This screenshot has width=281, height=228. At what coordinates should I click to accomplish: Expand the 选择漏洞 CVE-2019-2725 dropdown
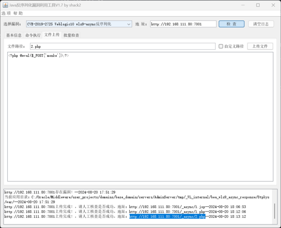click(x=79, y=24)
